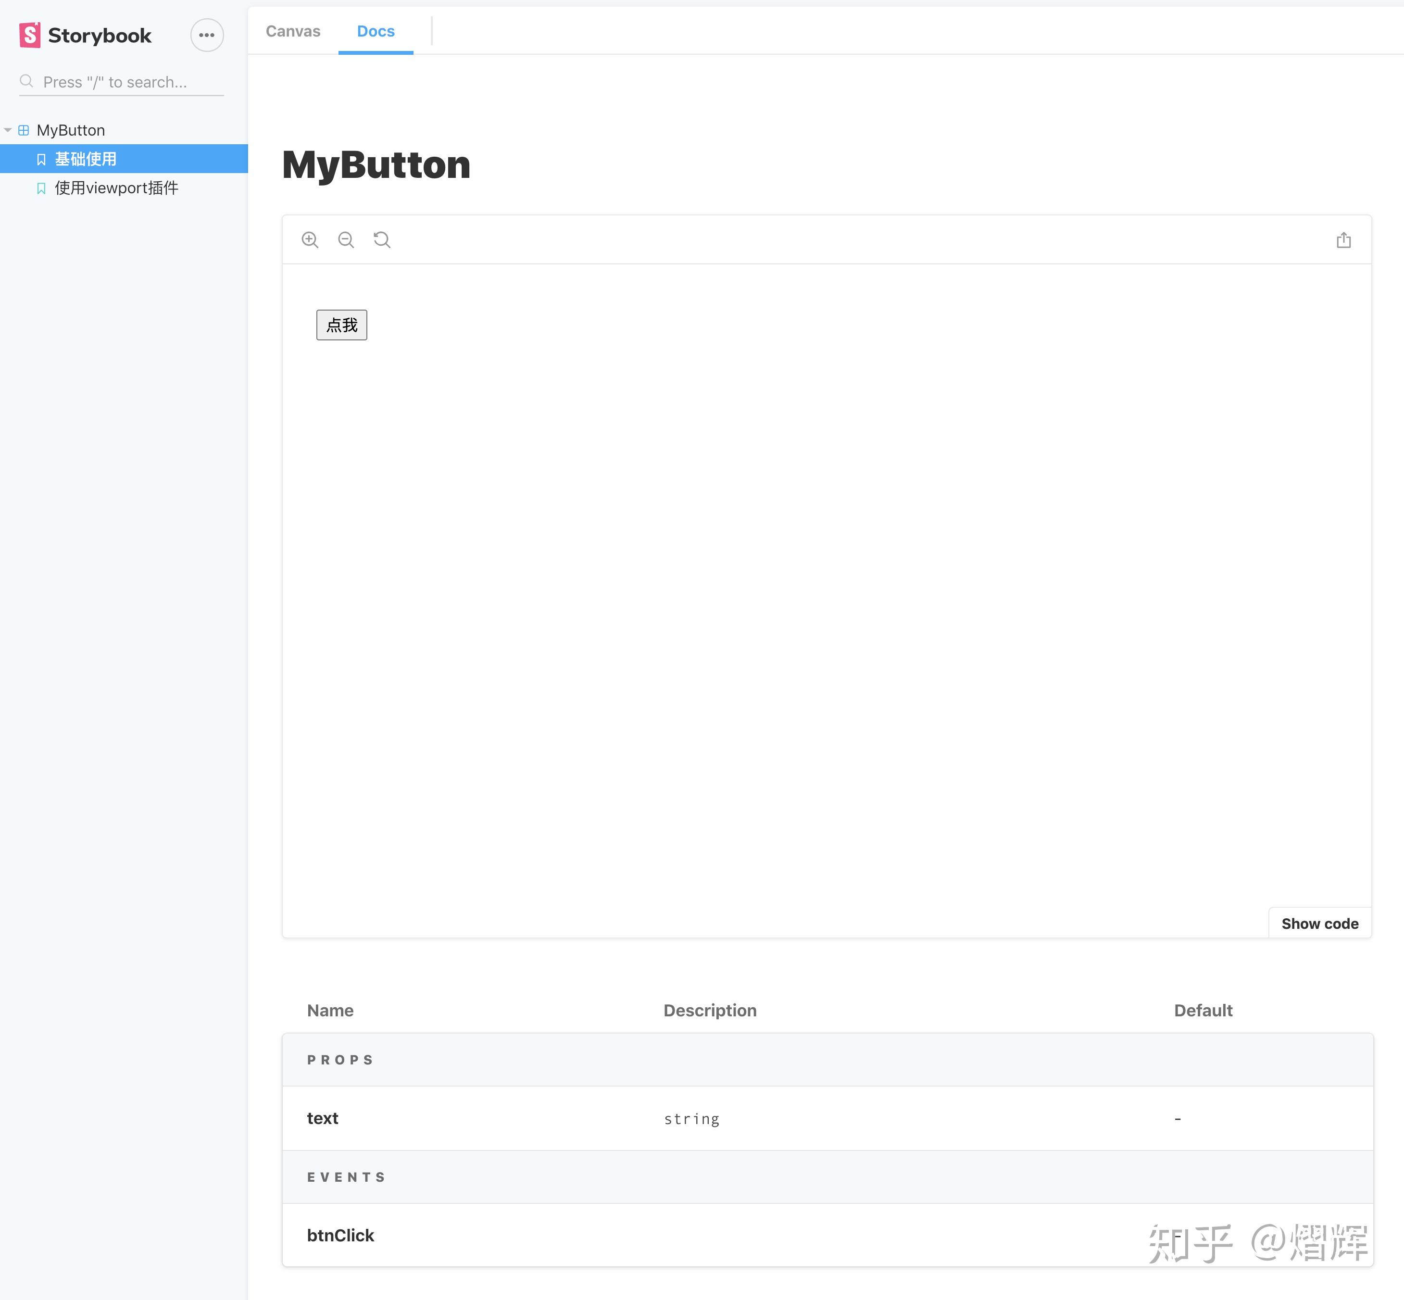This screenshot has width=1404, height=1300.
Task: Stay on the Docs tab
Action: tap(376, 31)
